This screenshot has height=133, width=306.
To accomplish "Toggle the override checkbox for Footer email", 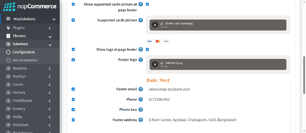I will coord(73,89).
